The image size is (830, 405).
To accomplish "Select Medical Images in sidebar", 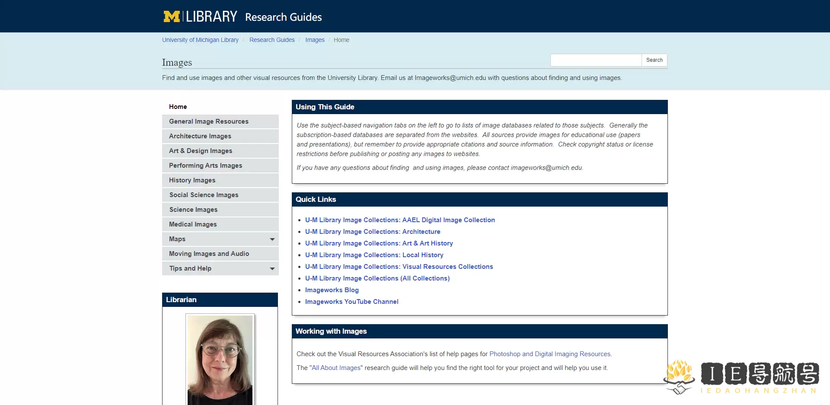I will (x=220, y=224).
